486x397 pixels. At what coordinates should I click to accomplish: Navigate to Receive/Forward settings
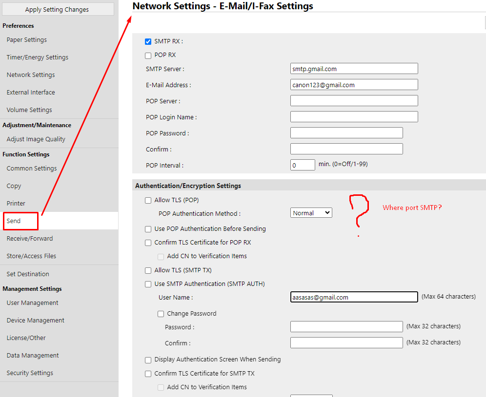[x=29, y=238]
